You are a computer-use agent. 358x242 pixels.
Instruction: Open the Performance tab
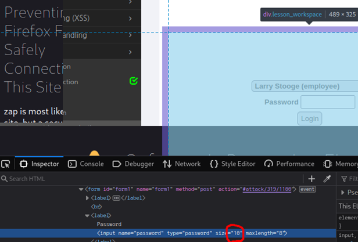[x=289, y=164]
